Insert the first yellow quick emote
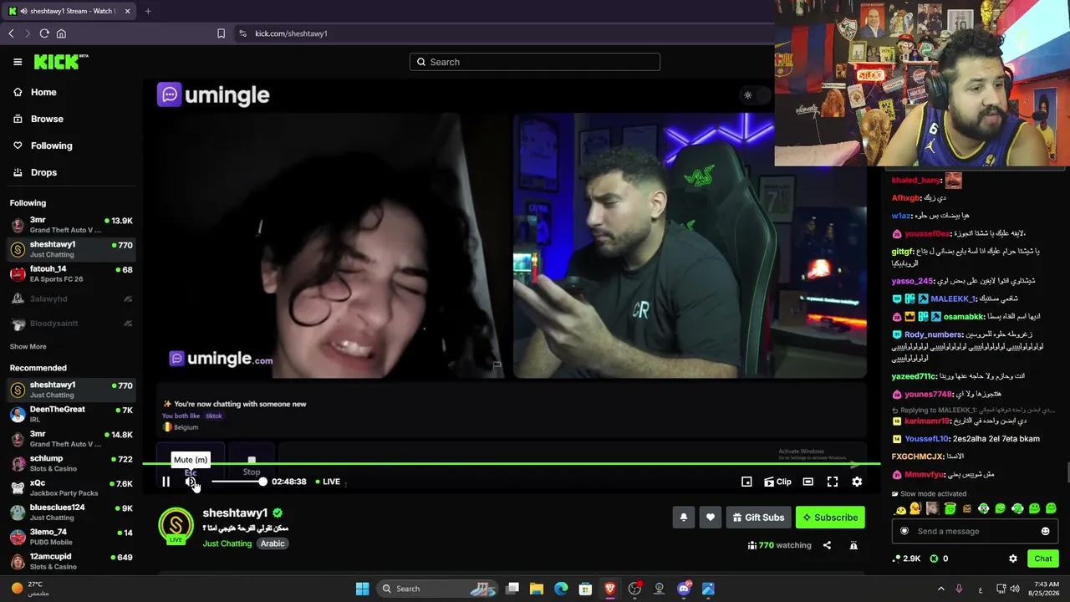Screen dimensions: 1070x602 coord(899,509)
